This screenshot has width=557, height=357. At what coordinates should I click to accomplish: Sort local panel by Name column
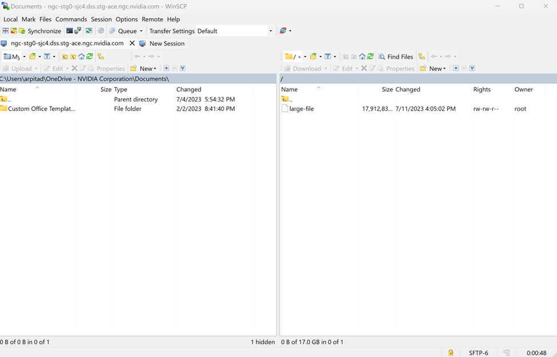click(x=38, y=90)
